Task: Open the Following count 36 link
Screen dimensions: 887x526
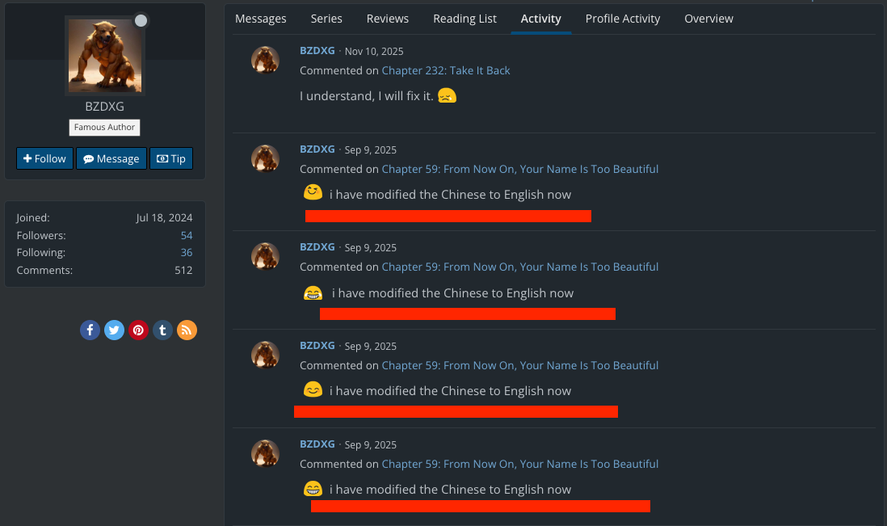Action: (187, 253)
